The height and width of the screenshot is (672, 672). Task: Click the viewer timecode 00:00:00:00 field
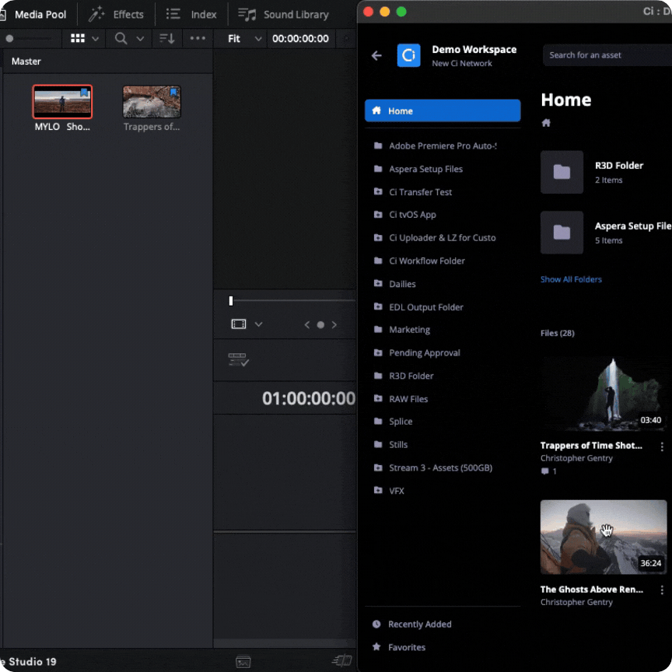[300, 39]
